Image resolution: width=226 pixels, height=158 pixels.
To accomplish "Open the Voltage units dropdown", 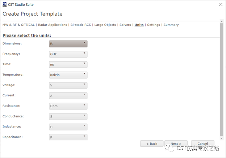I will [68, 86].
